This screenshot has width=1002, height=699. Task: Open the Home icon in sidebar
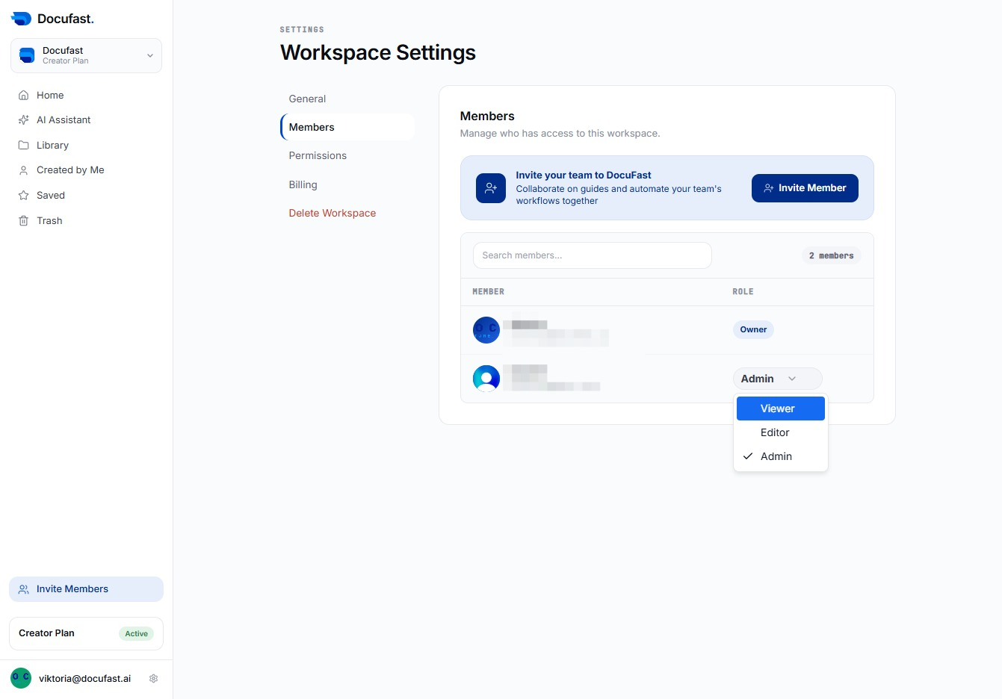[23, 95]
